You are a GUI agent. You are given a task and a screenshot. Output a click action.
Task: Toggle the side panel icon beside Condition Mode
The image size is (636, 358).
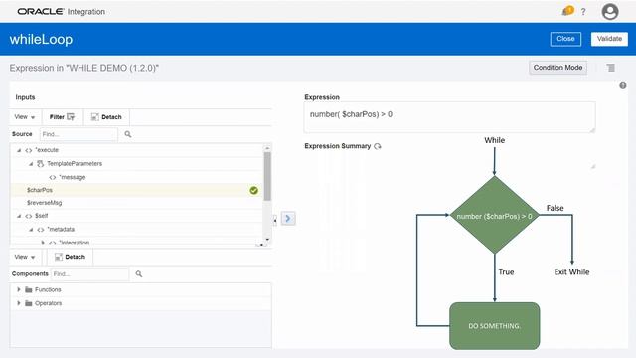pyautogui.click(x=611, y=68)
